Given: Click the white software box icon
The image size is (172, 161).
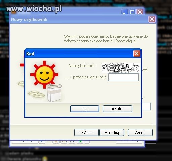Looking at the screenshot, I should point(54,93).
